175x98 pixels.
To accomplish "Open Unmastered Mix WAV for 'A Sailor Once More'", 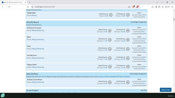I will 139,85.
